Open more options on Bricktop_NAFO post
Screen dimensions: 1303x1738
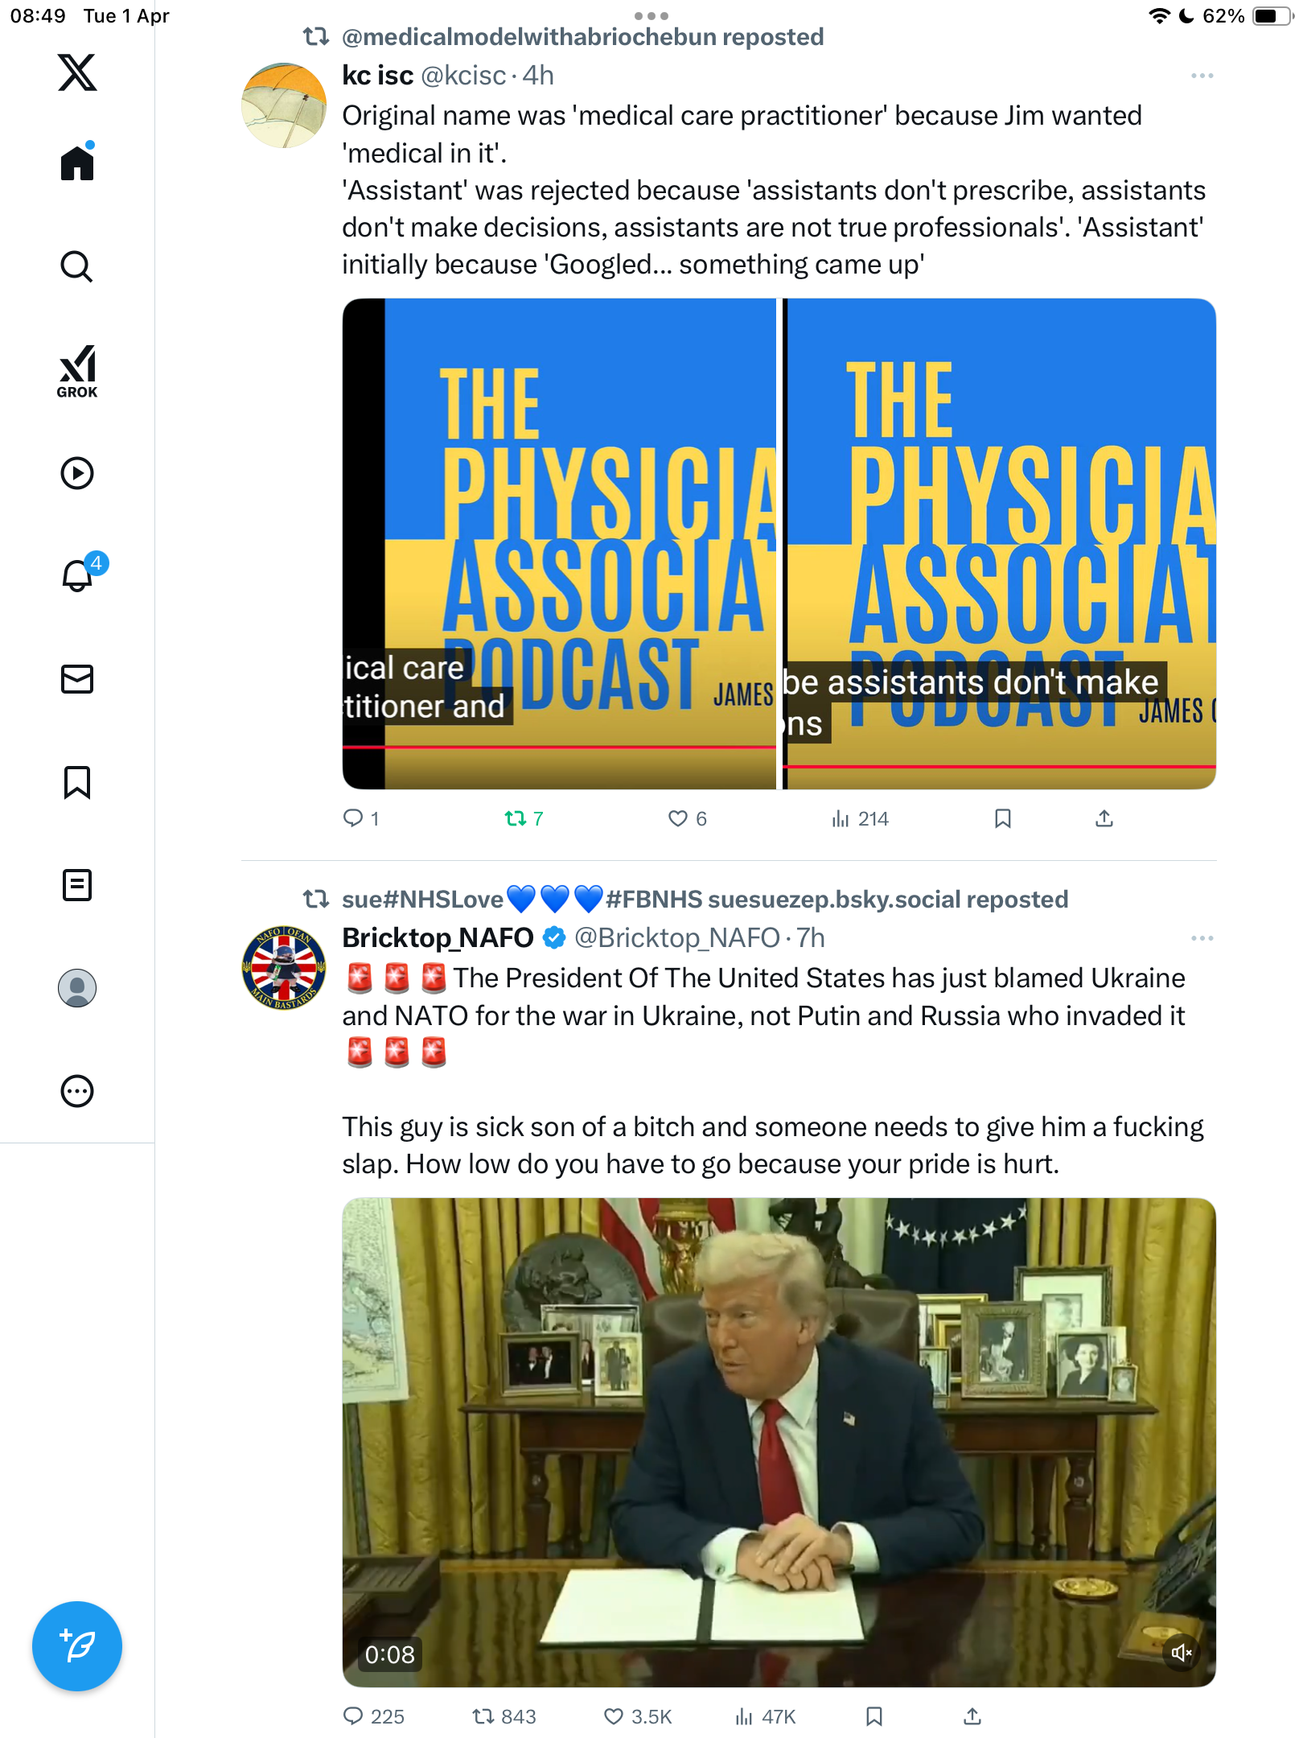point(1202,938)
